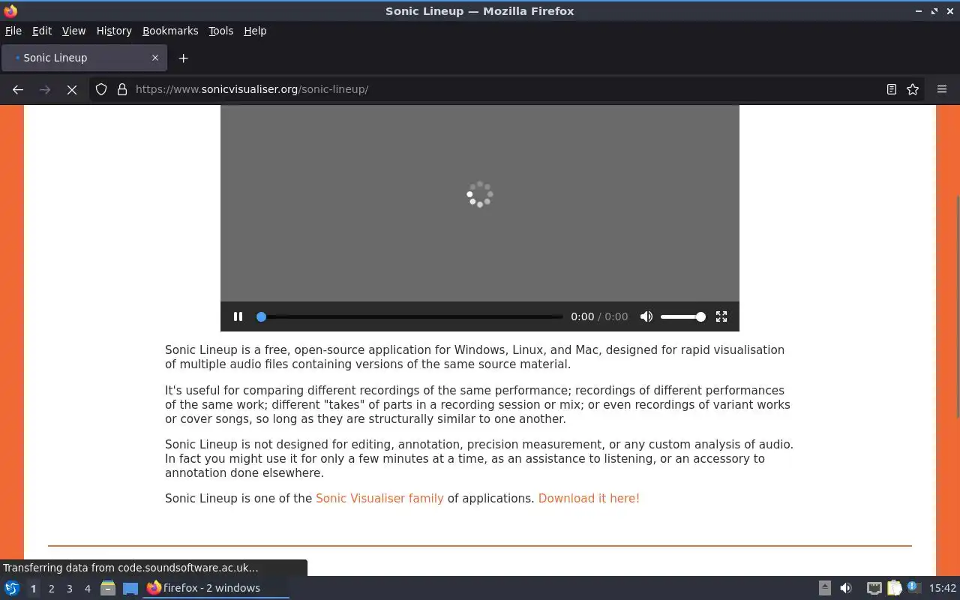The image size is (960, 600).
Task: Open the File menu
Action: [13, 31]
